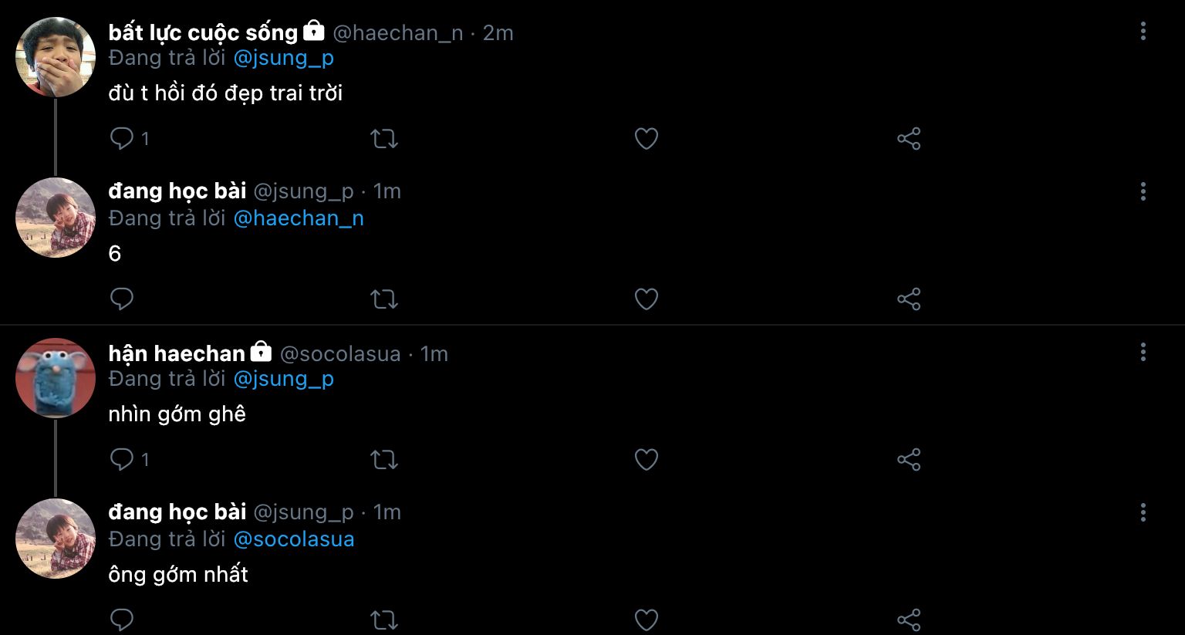Retweet the tweet saying "6"

pos(383,299)
